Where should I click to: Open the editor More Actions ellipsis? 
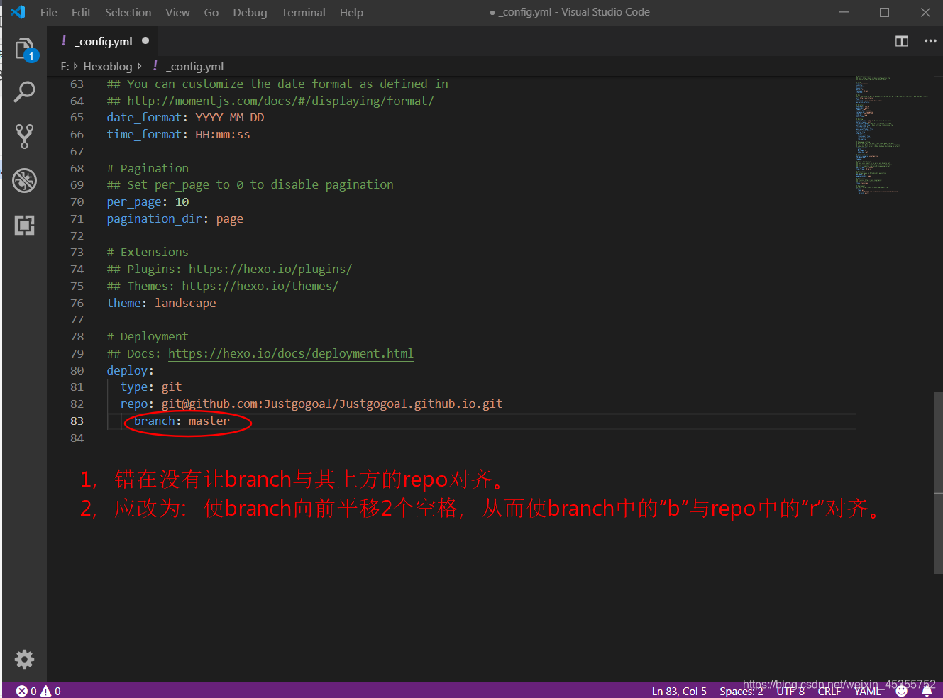pos(930,41)
